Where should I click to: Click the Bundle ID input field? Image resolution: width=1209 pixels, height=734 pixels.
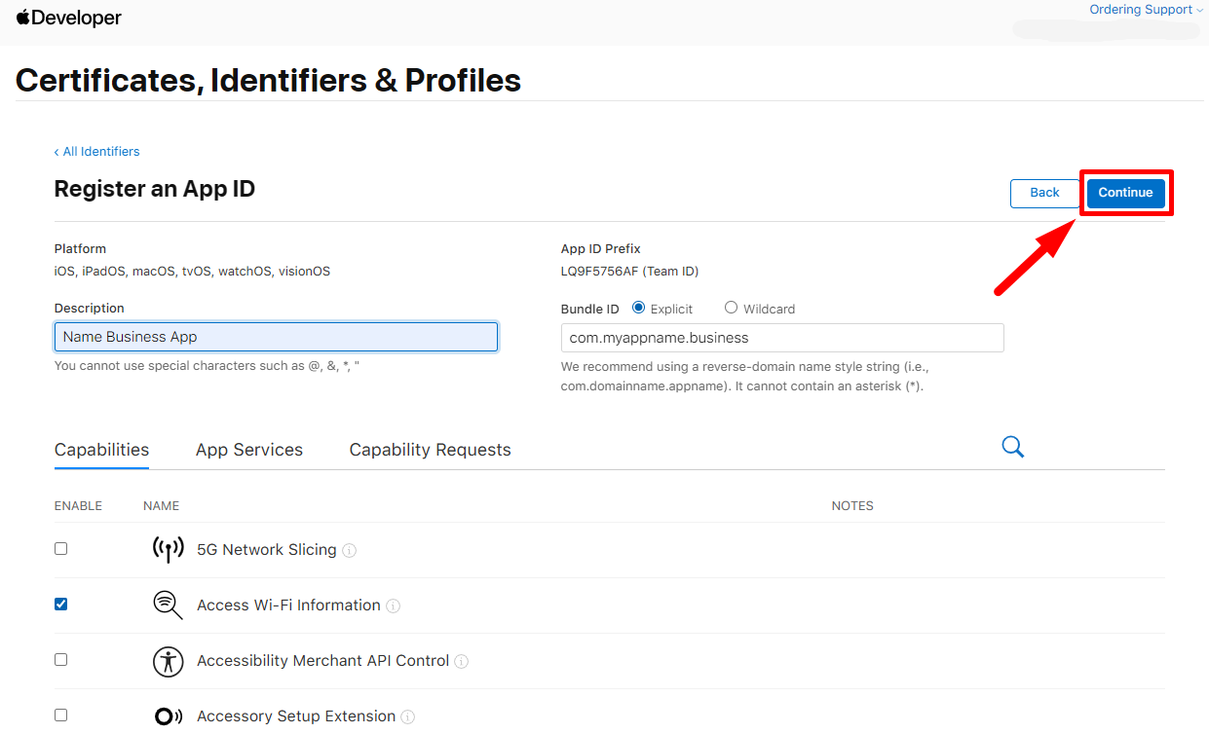pos(782,338)
